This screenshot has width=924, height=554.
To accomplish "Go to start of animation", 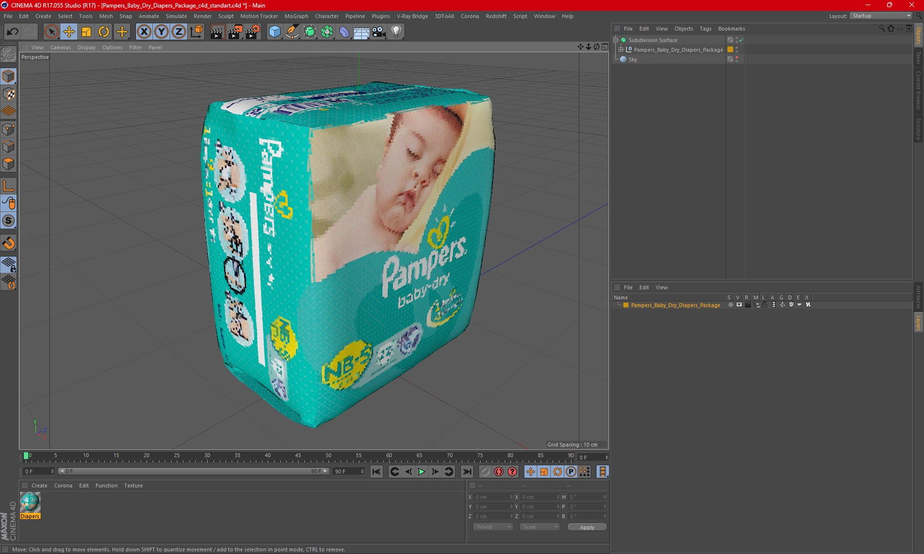I will pos(376,471).
